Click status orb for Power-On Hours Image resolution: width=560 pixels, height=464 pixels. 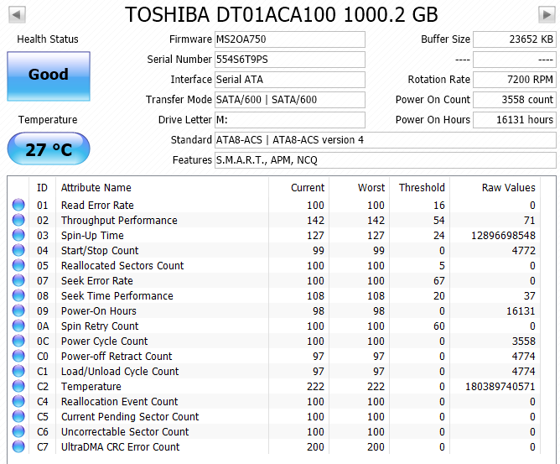pos(18,310)
